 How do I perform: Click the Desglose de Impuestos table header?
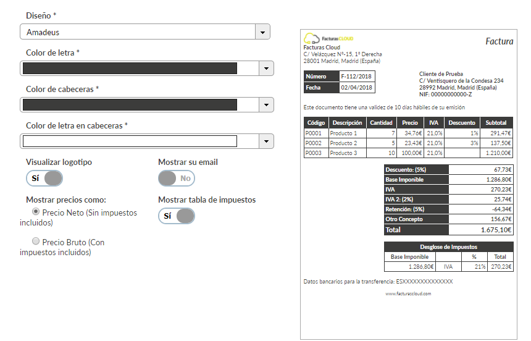tap(449, 246)
